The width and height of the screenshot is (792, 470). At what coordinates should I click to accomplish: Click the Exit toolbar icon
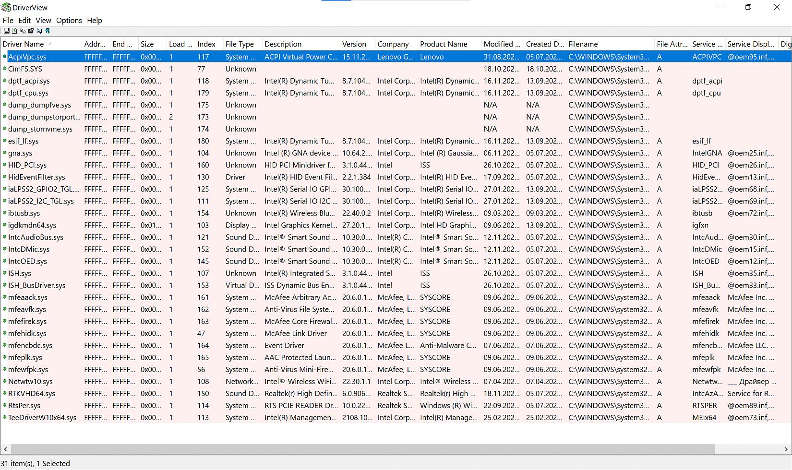click(47, 31)
